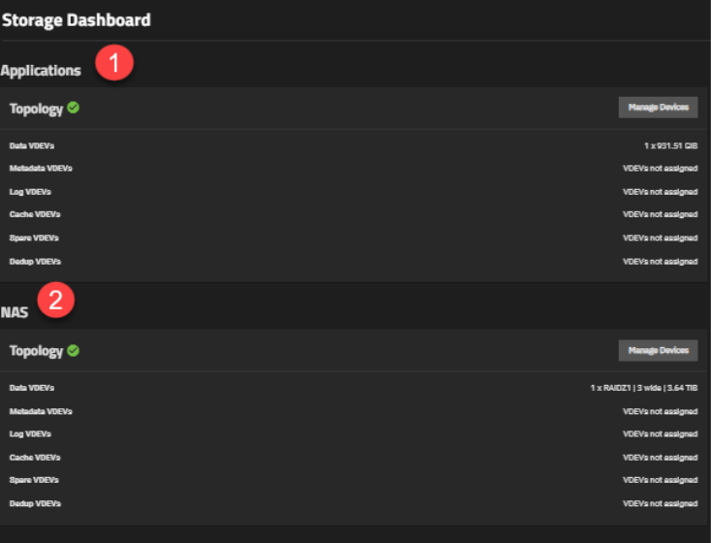
Task: Select the Storage Dashboard page title
Action: [x=76, y=19]
